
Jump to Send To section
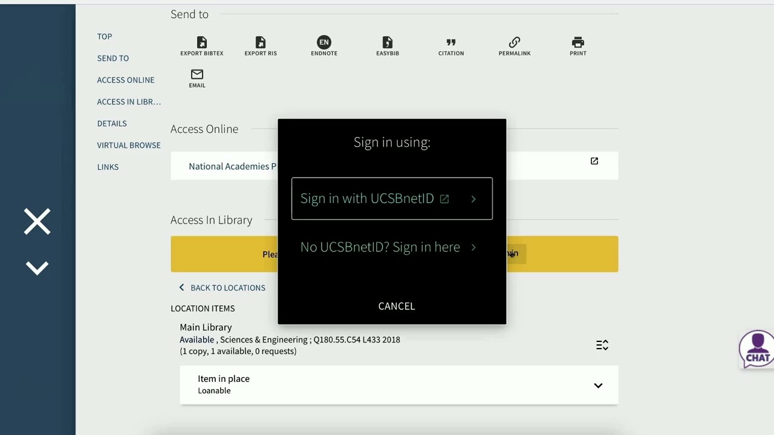click(113, 58)
